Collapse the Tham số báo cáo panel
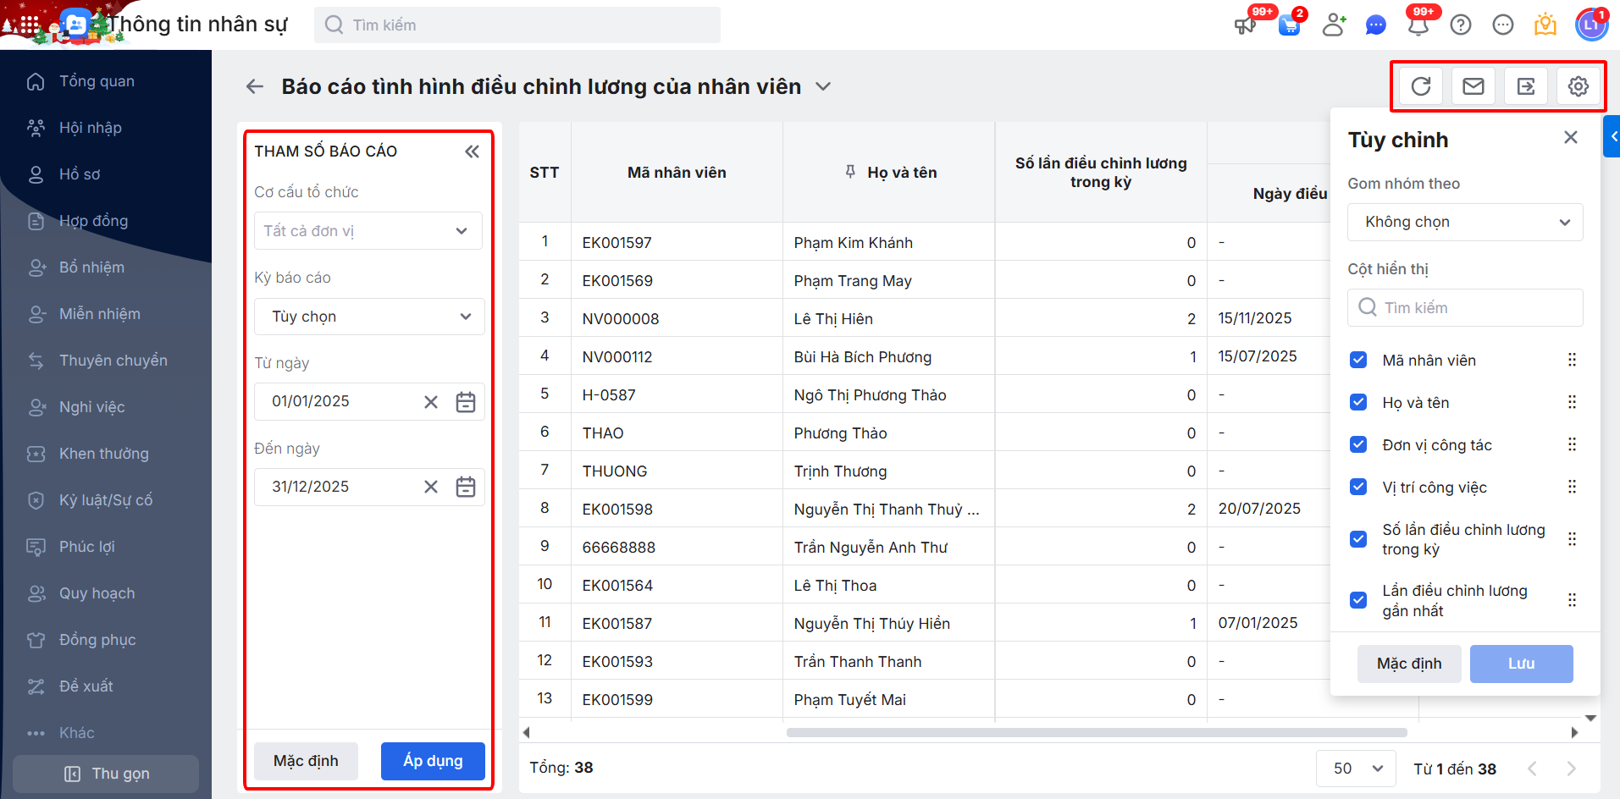 point(472,152)
